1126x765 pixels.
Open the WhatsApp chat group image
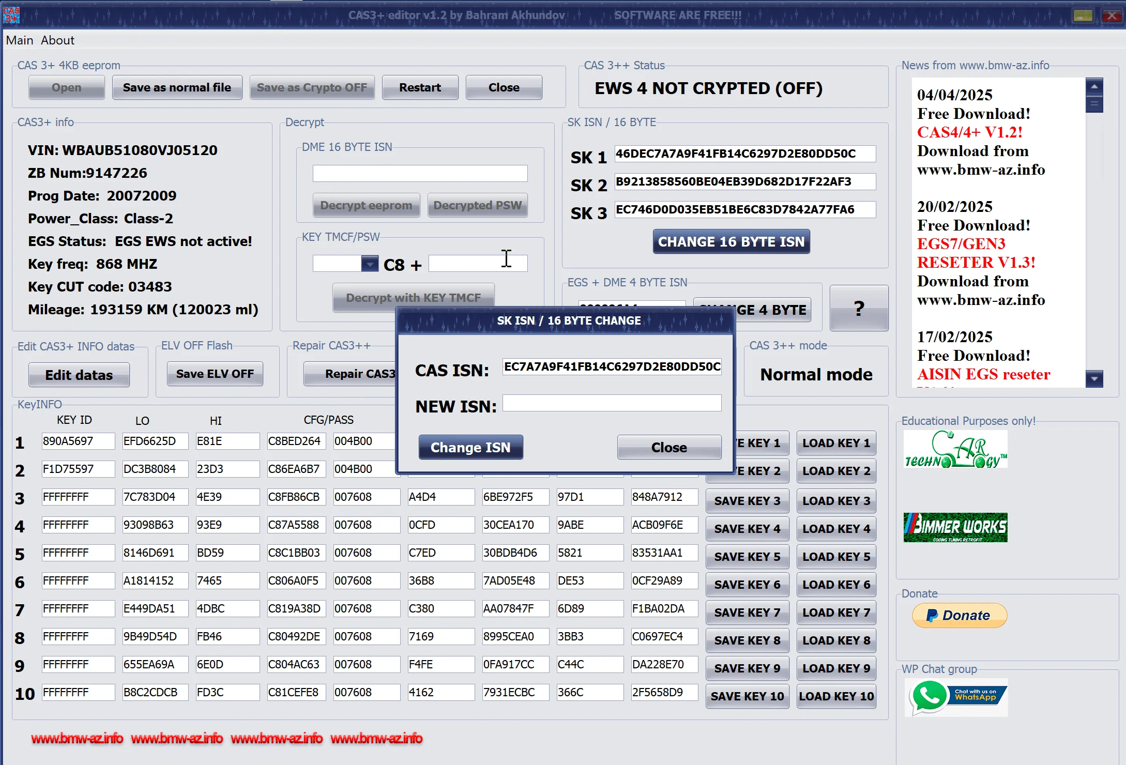(956, 697)
